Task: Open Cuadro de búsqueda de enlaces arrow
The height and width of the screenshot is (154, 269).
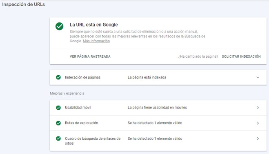Action: point(258,139)
